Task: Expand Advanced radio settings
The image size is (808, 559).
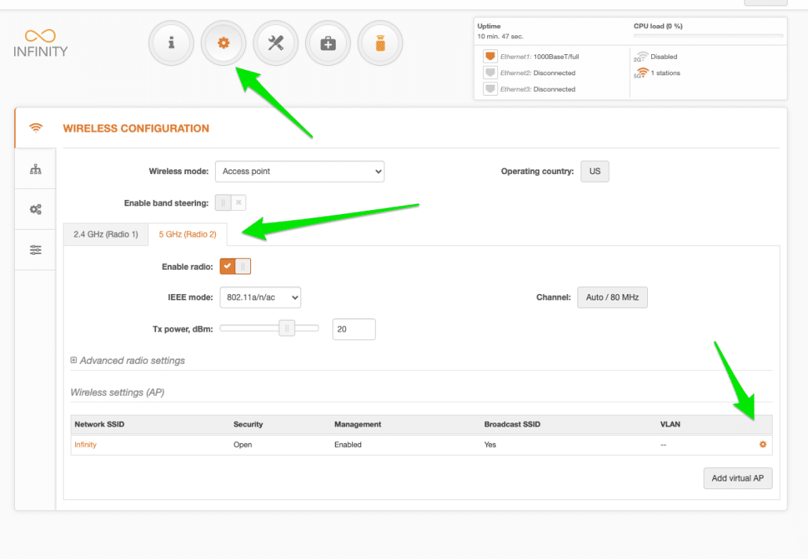Action: [128, 361]
